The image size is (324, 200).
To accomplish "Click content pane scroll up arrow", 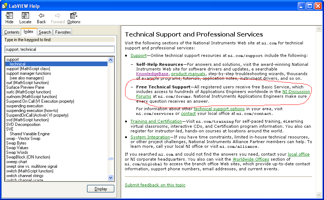I will pyautogui.click(x=319, y=29).
